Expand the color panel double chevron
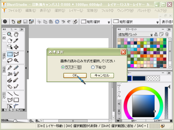174x130 pixels. tap(169, 73)
